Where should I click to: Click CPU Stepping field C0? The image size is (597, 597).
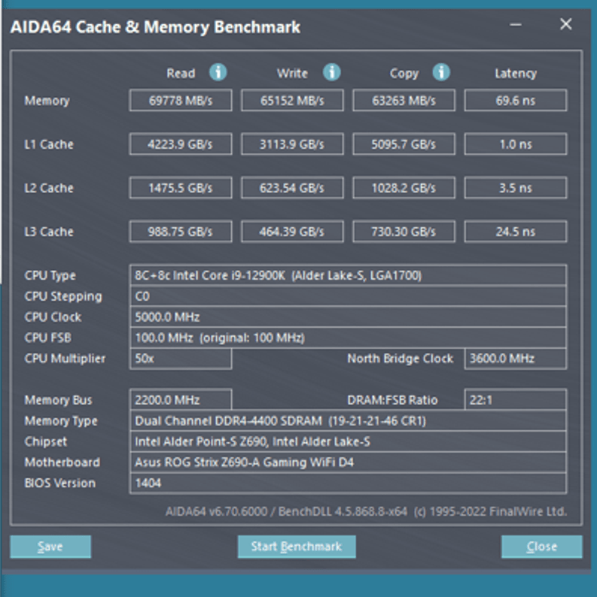coord(348,296)
